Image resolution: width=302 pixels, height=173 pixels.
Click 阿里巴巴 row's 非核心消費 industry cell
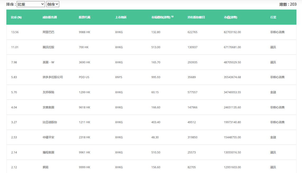click(277, 32)
